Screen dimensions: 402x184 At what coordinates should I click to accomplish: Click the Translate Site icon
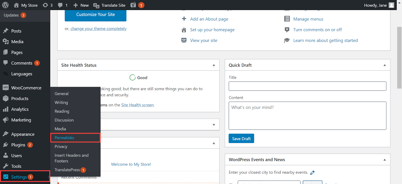click(x=96, y=5)
